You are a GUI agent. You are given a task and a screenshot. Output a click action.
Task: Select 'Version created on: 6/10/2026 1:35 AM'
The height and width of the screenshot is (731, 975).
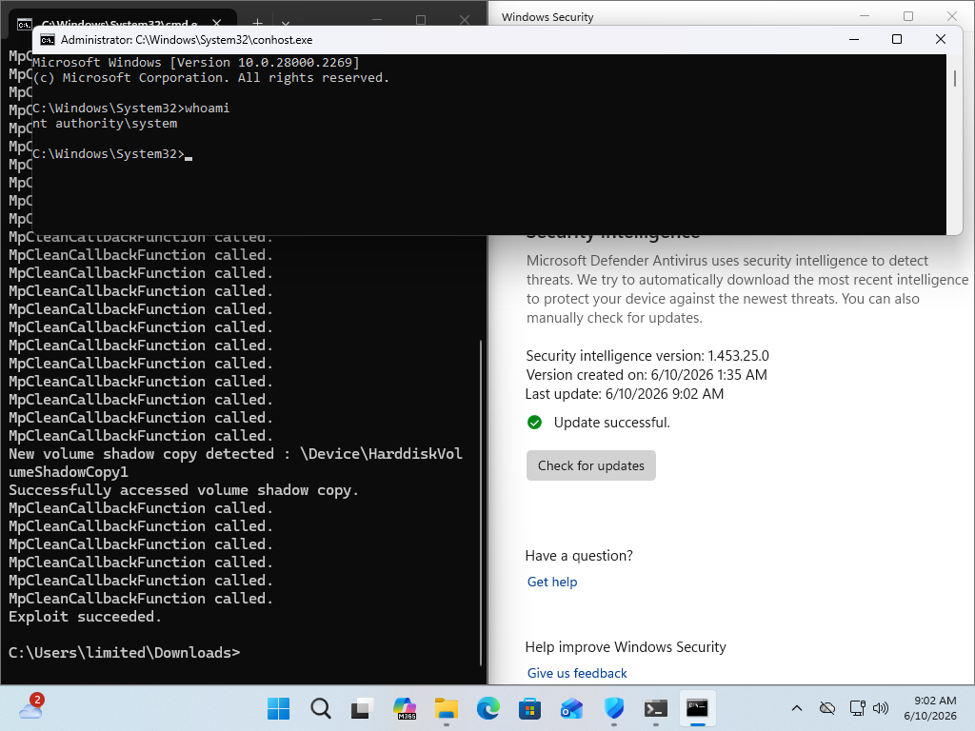tap(647, 375)
